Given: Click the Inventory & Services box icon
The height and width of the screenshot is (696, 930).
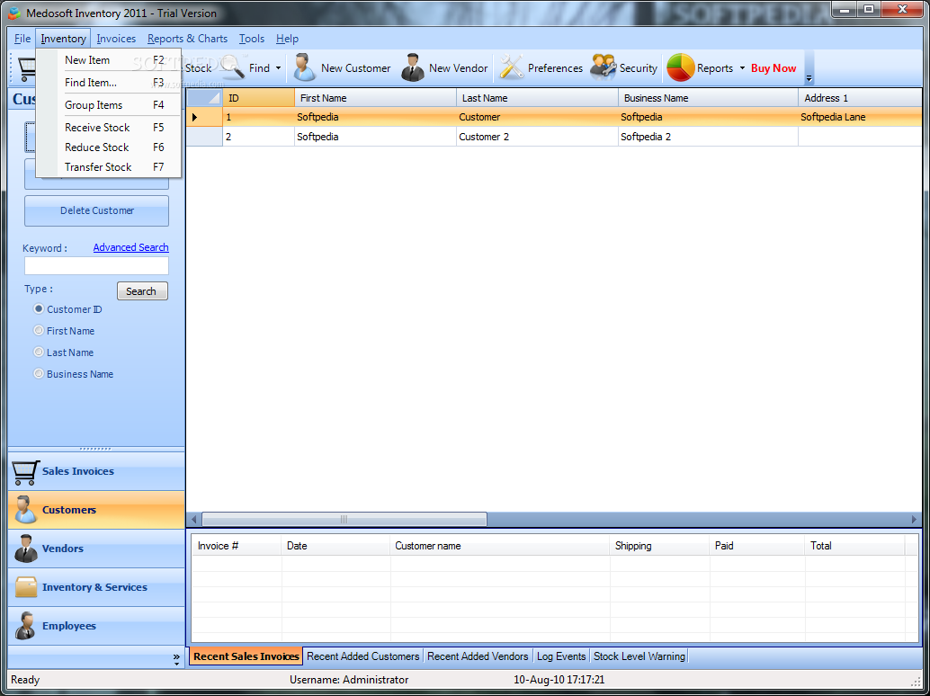Looking at the screenshot, I should click(x=25, y=587).
